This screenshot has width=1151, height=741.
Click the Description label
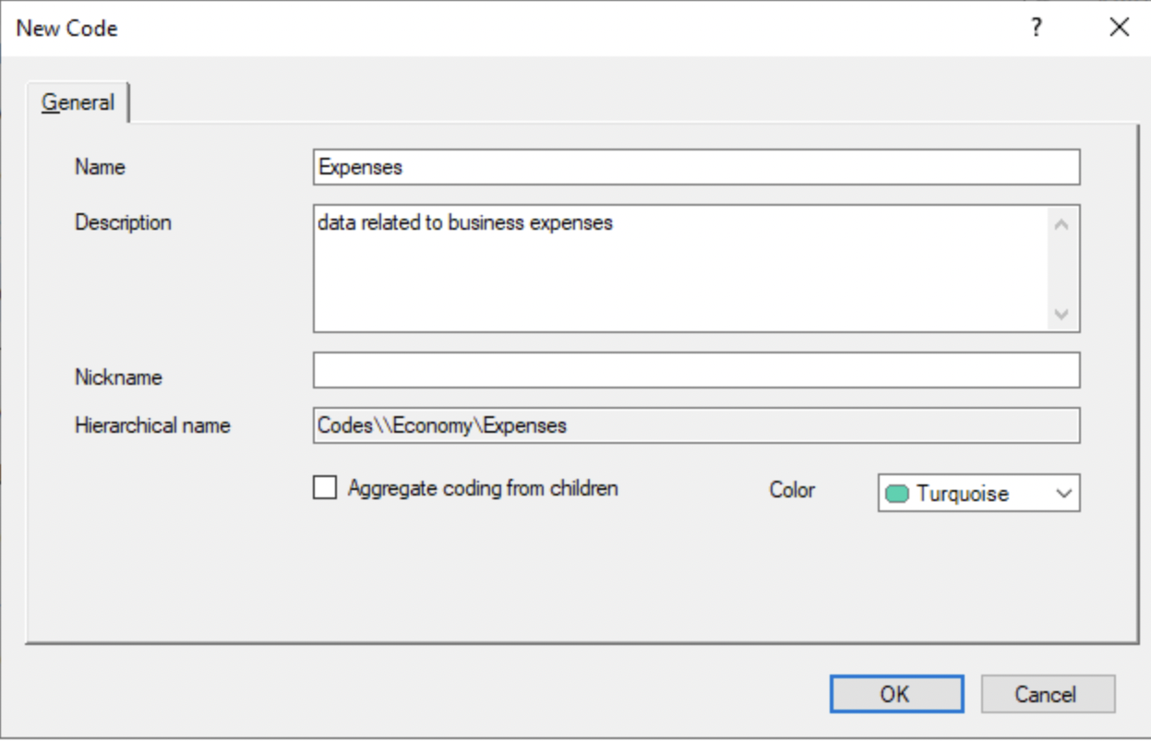pyautogui.click(x=124, y=222)
